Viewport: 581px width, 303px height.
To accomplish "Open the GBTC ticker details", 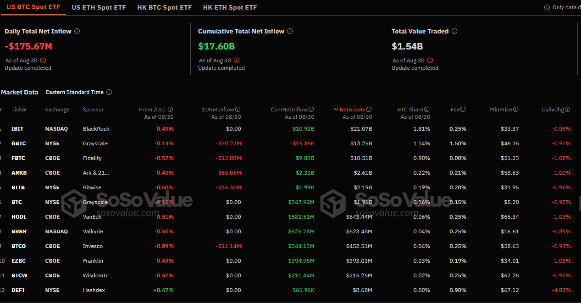I will click(19, 143).
